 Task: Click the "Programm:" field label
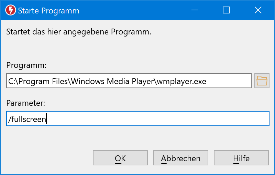(x=26, y=65)
